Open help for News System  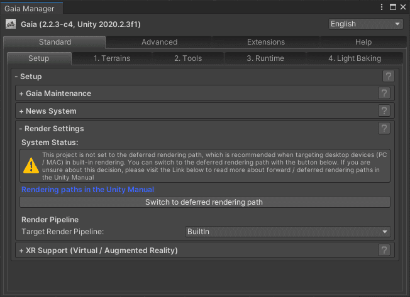point(384,111)
